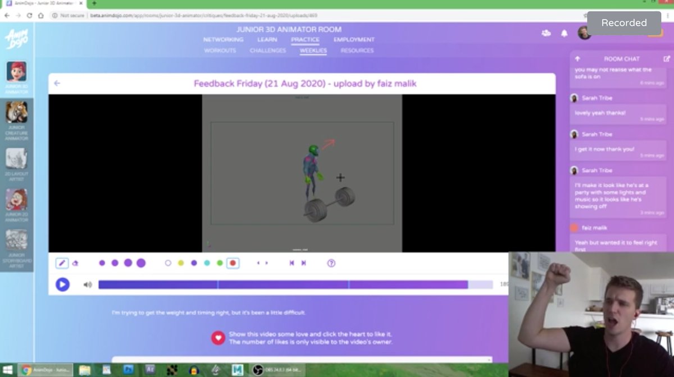Open a new Chrome tab
The height and width of the screenshot is (377, 674).
click(94, 3)
